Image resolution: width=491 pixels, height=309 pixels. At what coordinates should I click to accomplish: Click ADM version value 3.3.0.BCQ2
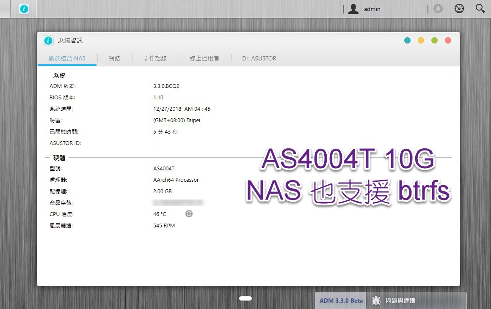click(x=166, y=86)
